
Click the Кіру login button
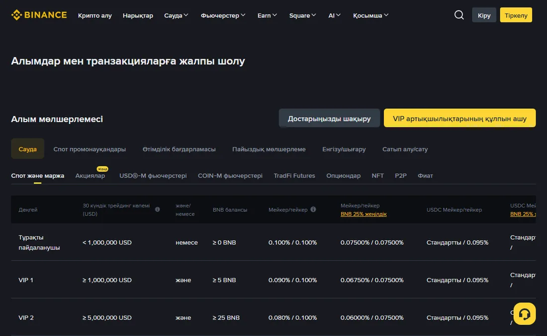484,15
